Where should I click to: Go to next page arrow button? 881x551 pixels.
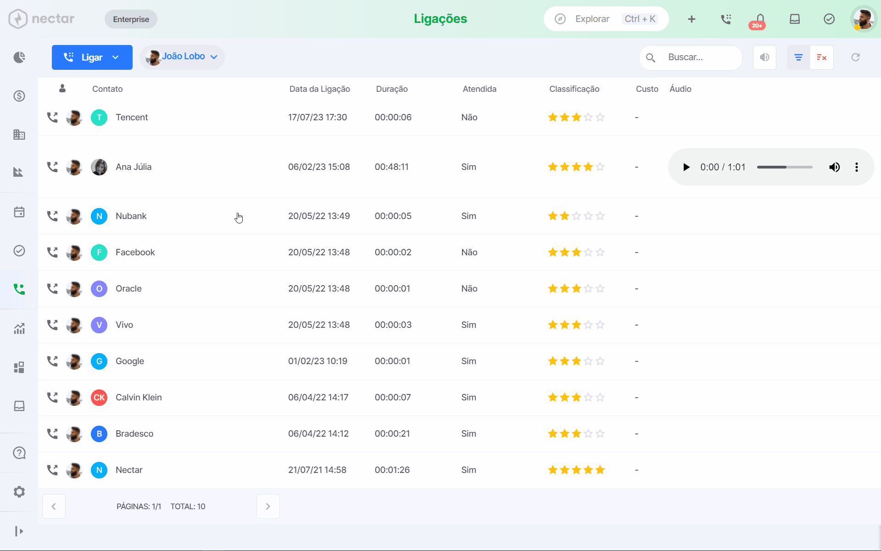(x=268, y=506)
